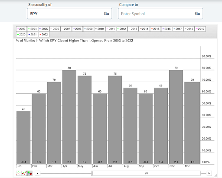This screenshot has width=222, height=178.
Task: Click the July bar labeled 75
Action: pyautogui.click(x=115, y=120)
